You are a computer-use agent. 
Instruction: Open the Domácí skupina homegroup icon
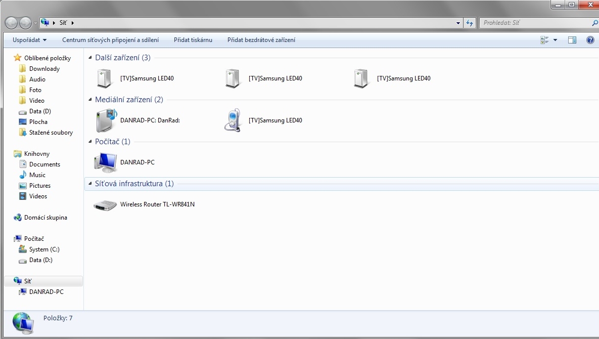pyautogui.click(x=18, y=218)
